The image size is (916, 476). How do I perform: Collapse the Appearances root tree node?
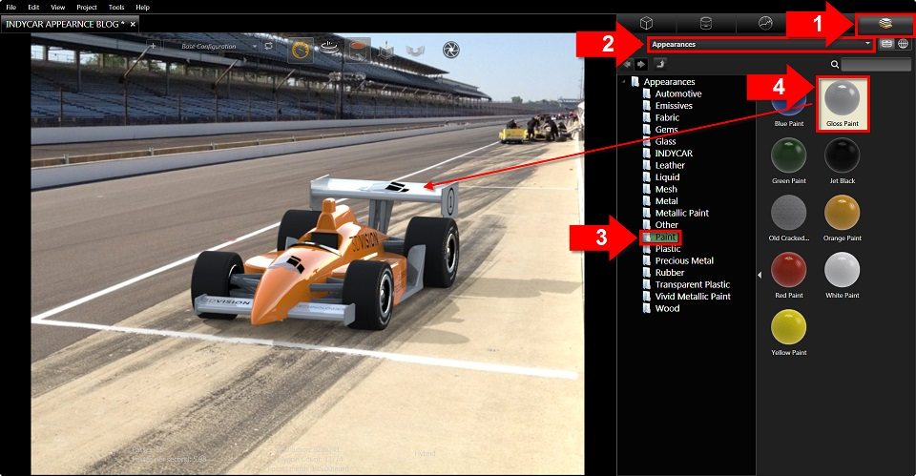[x=624, y=81]
